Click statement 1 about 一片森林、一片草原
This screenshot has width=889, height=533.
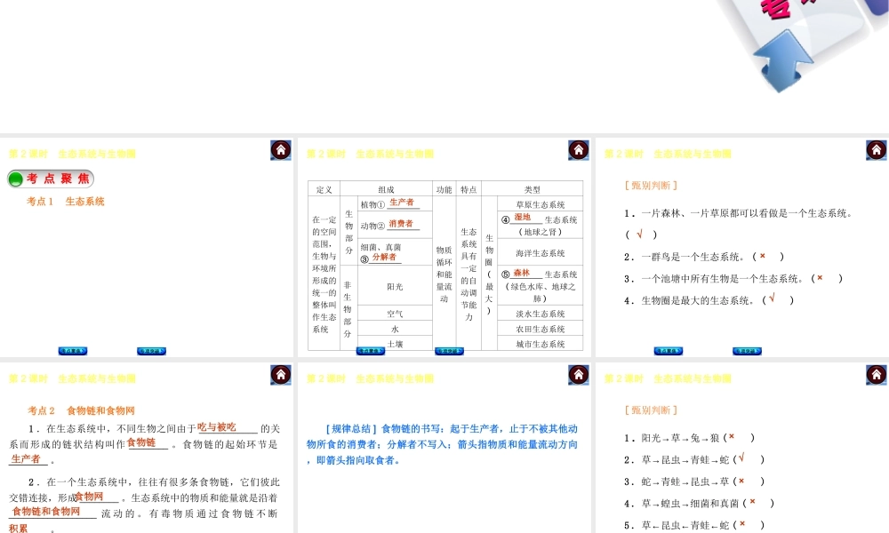[x=739, y=224]
